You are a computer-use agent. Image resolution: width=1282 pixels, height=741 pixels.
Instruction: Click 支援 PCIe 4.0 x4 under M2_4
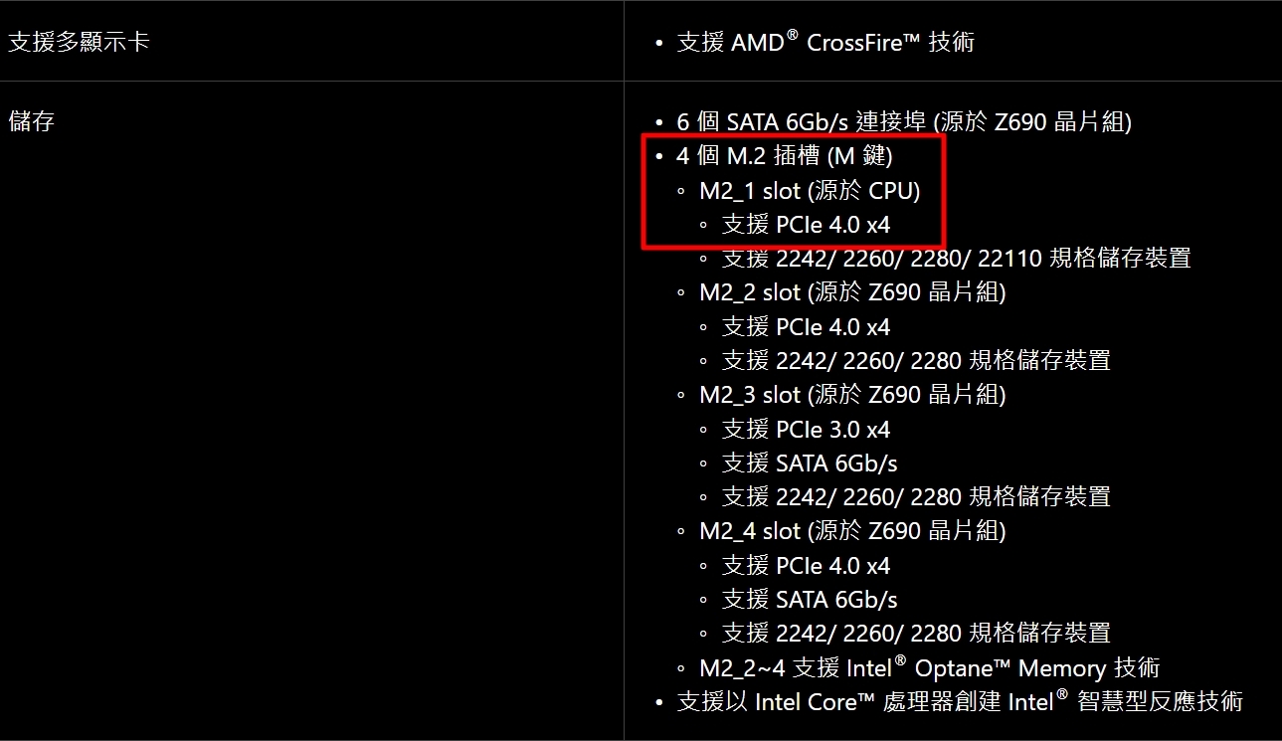tap(806, 566)
